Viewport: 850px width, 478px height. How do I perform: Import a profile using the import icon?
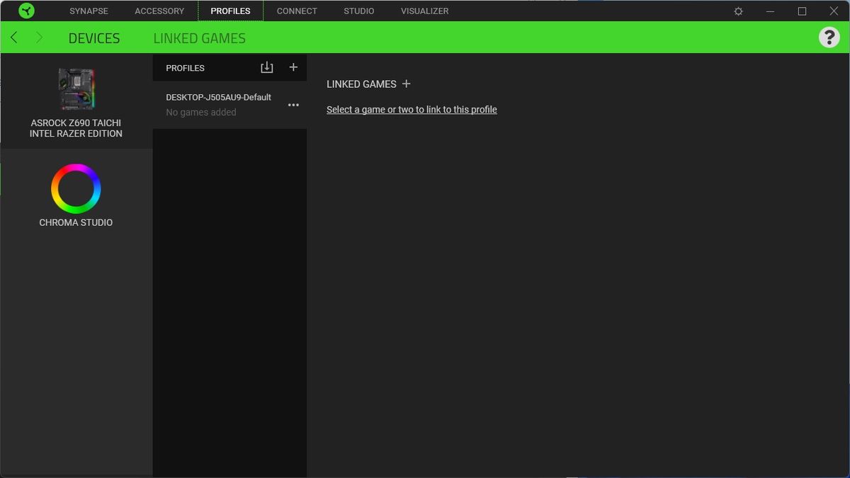click(x=266, y=67)
